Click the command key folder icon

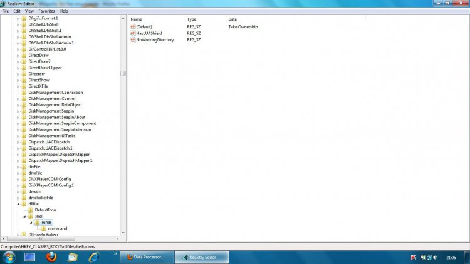point(43,228)
